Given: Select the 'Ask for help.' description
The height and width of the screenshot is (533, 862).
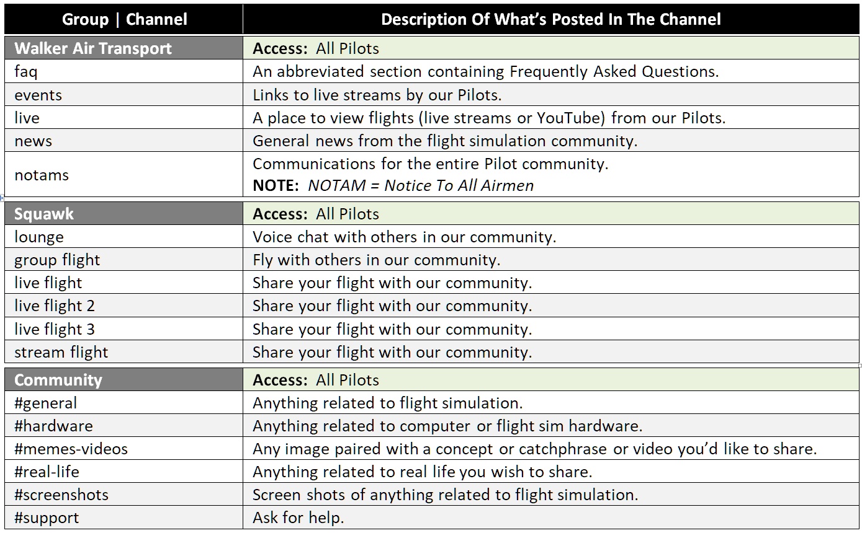Looking at the screenshot, I should [x=299, y=518].
